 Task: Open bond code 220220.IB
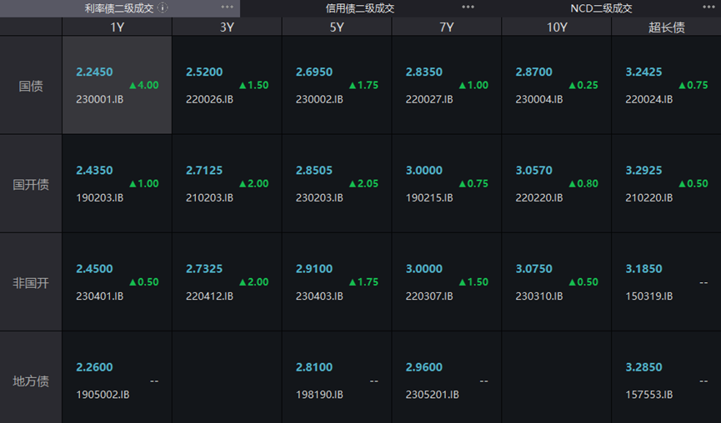pyautogui.click(x=539, y=197)
